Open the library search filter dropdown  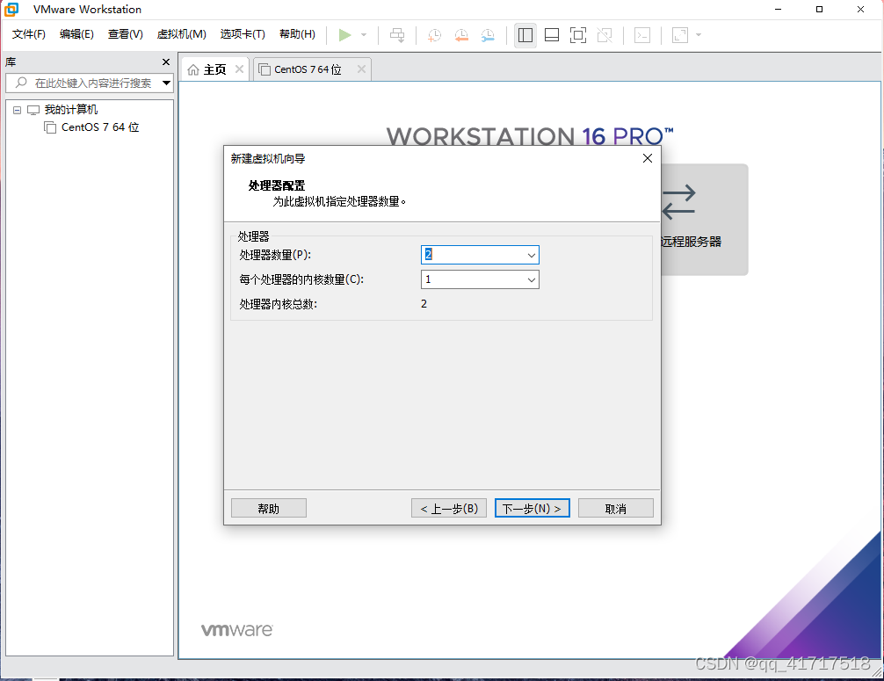point(166,83)
